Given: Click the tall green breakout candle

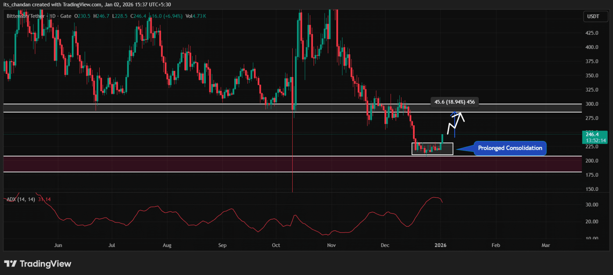Looking at the screenshot, I should point(442,139).
